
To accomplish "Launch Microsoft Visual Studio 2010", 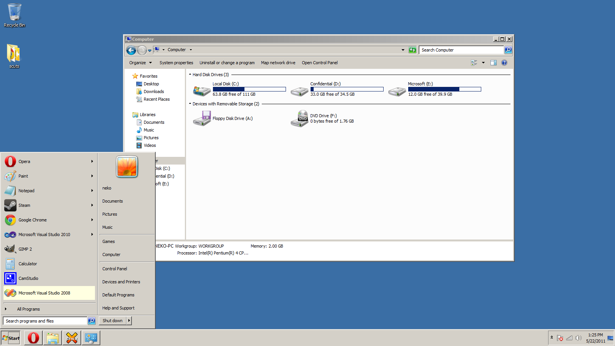I will [x=49, y=235].
